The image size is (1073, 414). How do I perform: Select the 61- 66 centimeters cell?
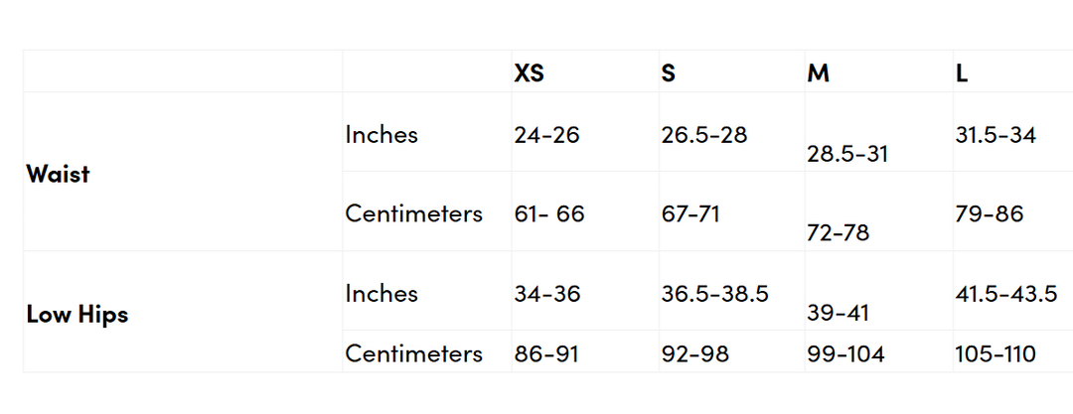pos(549,213)
